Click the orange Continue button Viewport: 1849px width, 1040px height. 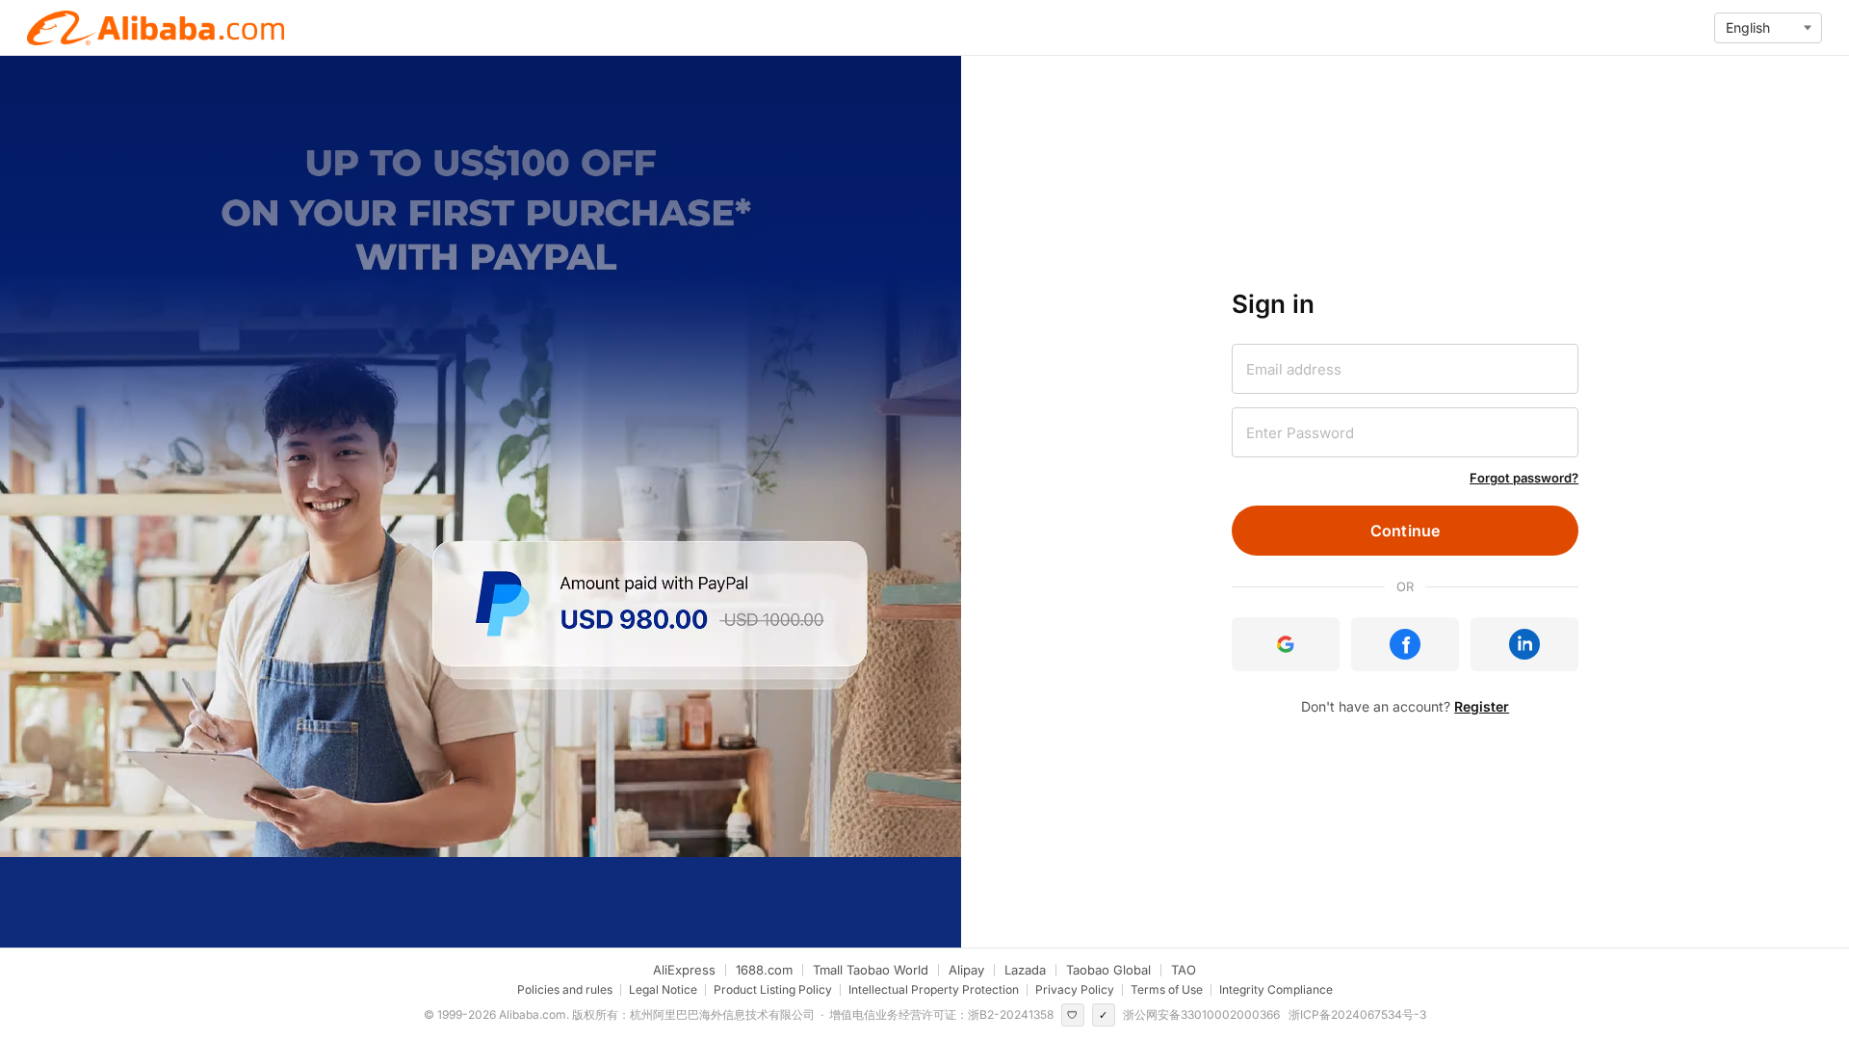coord(1404,531)
